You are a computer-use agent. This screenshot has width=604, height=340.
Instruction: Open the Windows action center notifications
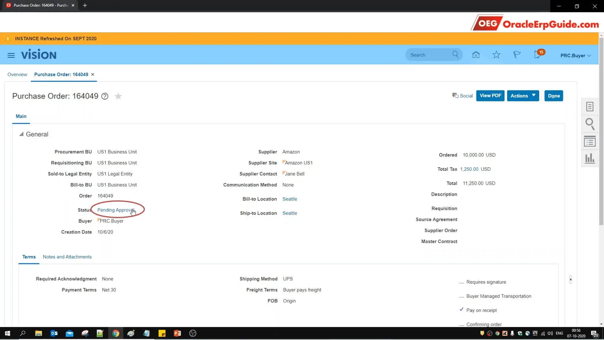click(x=595, y=334)
